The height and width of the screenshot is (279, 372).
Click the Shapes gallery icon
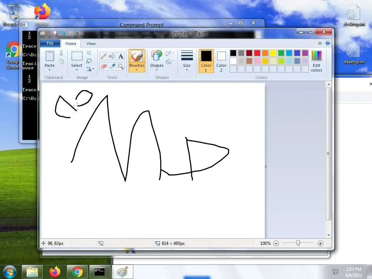tap(157, 56)
